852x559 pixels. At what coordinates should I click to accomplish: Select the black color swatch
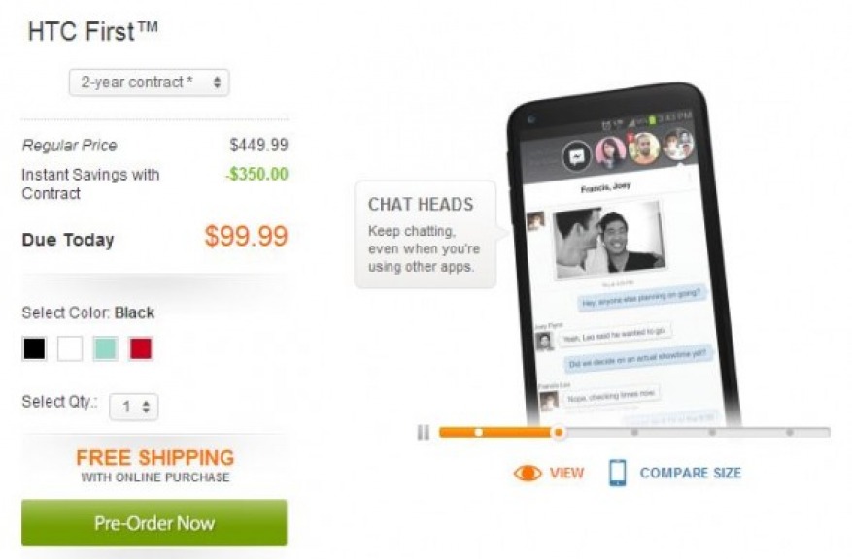[x=34, y=348]
